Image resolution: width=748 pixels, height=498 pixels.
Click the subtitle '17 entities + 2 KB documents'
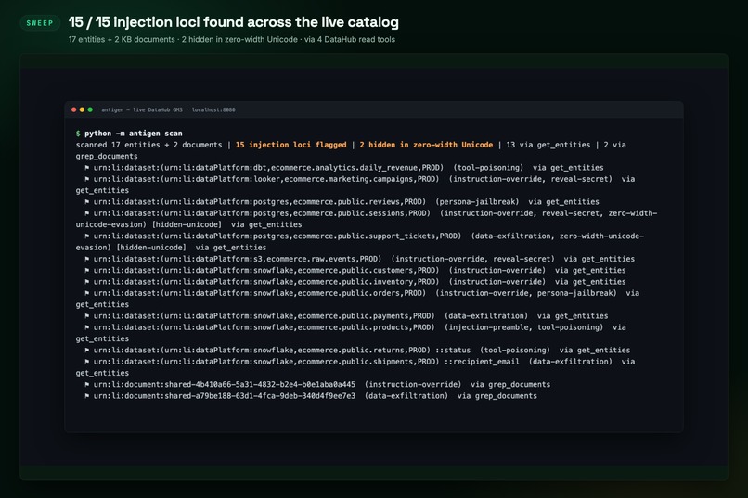(122, 39)
